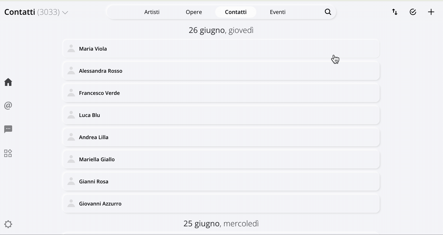Open contact Andrea Lilla
The width and height of the screenshot is (443, 235).
click(221, 137)
